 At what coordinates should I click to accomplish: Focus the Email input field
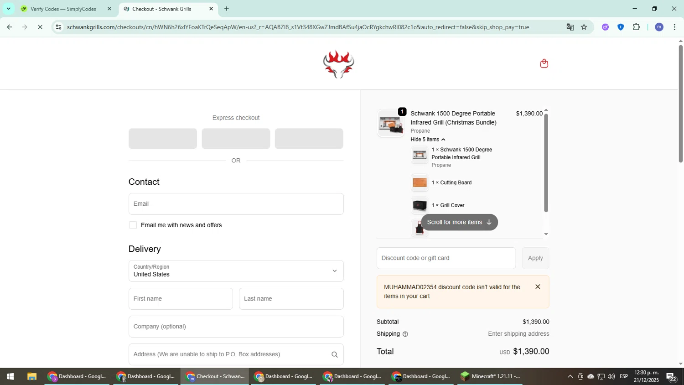(236, 204)
